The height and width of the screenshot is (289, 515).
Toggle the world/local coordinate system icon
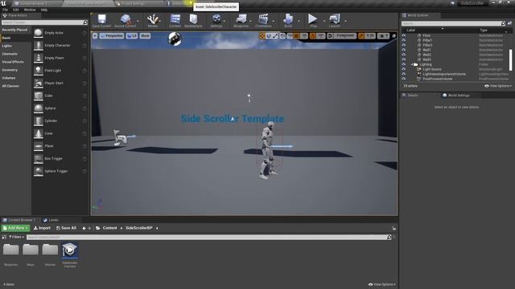pos(282,35)
